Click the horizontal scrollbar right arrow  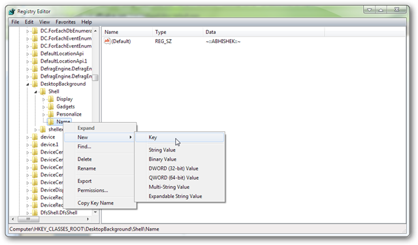tap(88, 219)
